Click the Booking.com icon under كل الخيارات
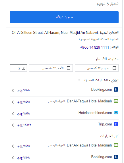 click(x=116, y=157)
